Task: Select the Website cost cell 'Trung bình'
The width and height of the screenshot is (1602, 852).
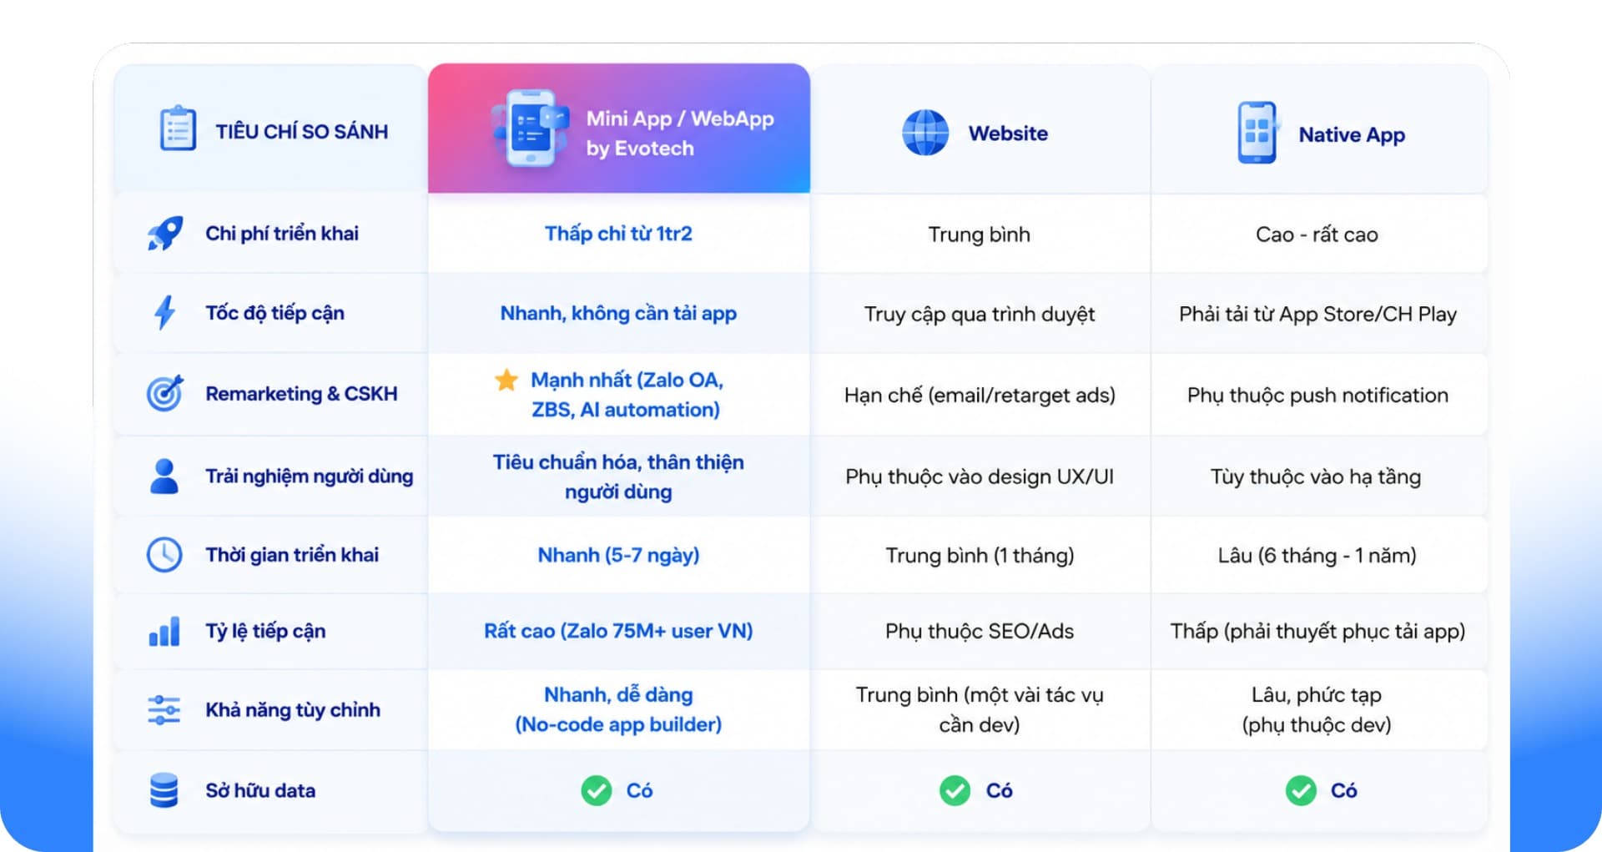Action: [980, 234]
